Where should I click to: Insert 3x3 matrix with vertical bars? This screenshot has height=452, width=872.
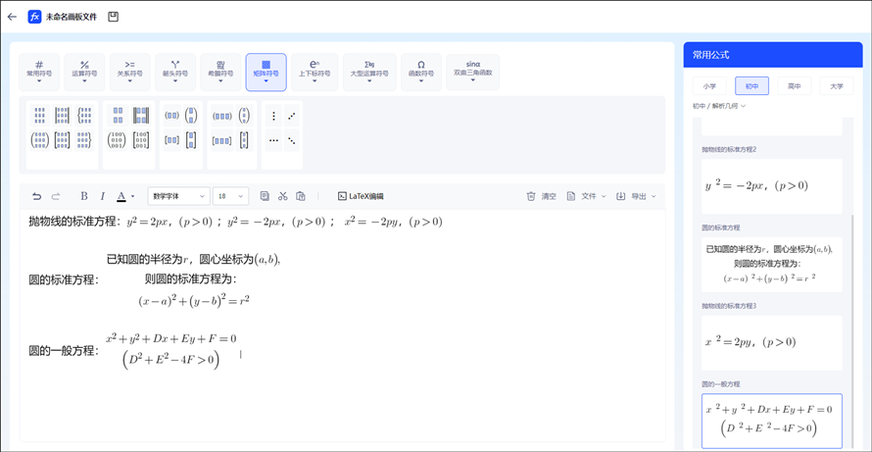(x=63, y=116)
